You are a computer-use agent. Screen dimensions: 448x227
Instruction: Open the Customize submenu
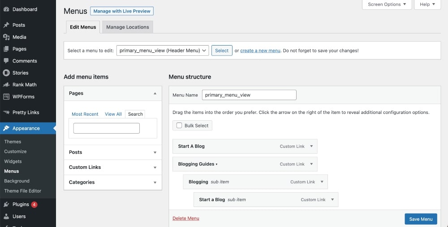15,151
